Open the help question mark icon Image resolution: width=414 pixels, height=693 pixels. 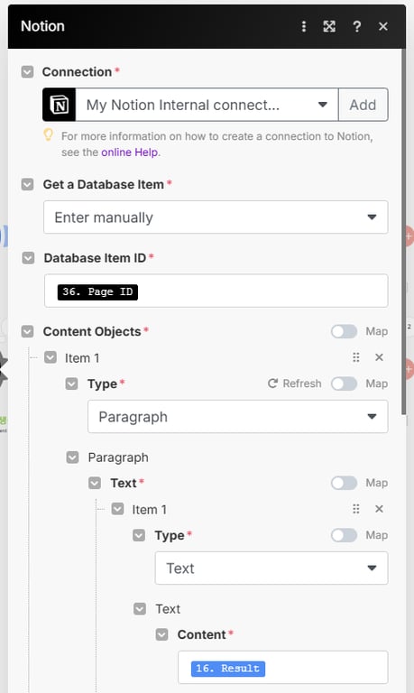[x=356, y=26]
